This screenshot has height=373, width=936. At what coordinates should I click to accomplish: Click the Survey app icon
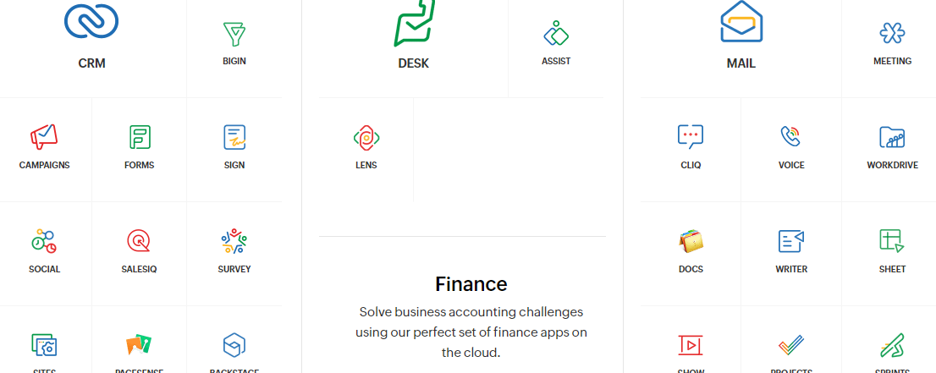[x=234, y=241]
